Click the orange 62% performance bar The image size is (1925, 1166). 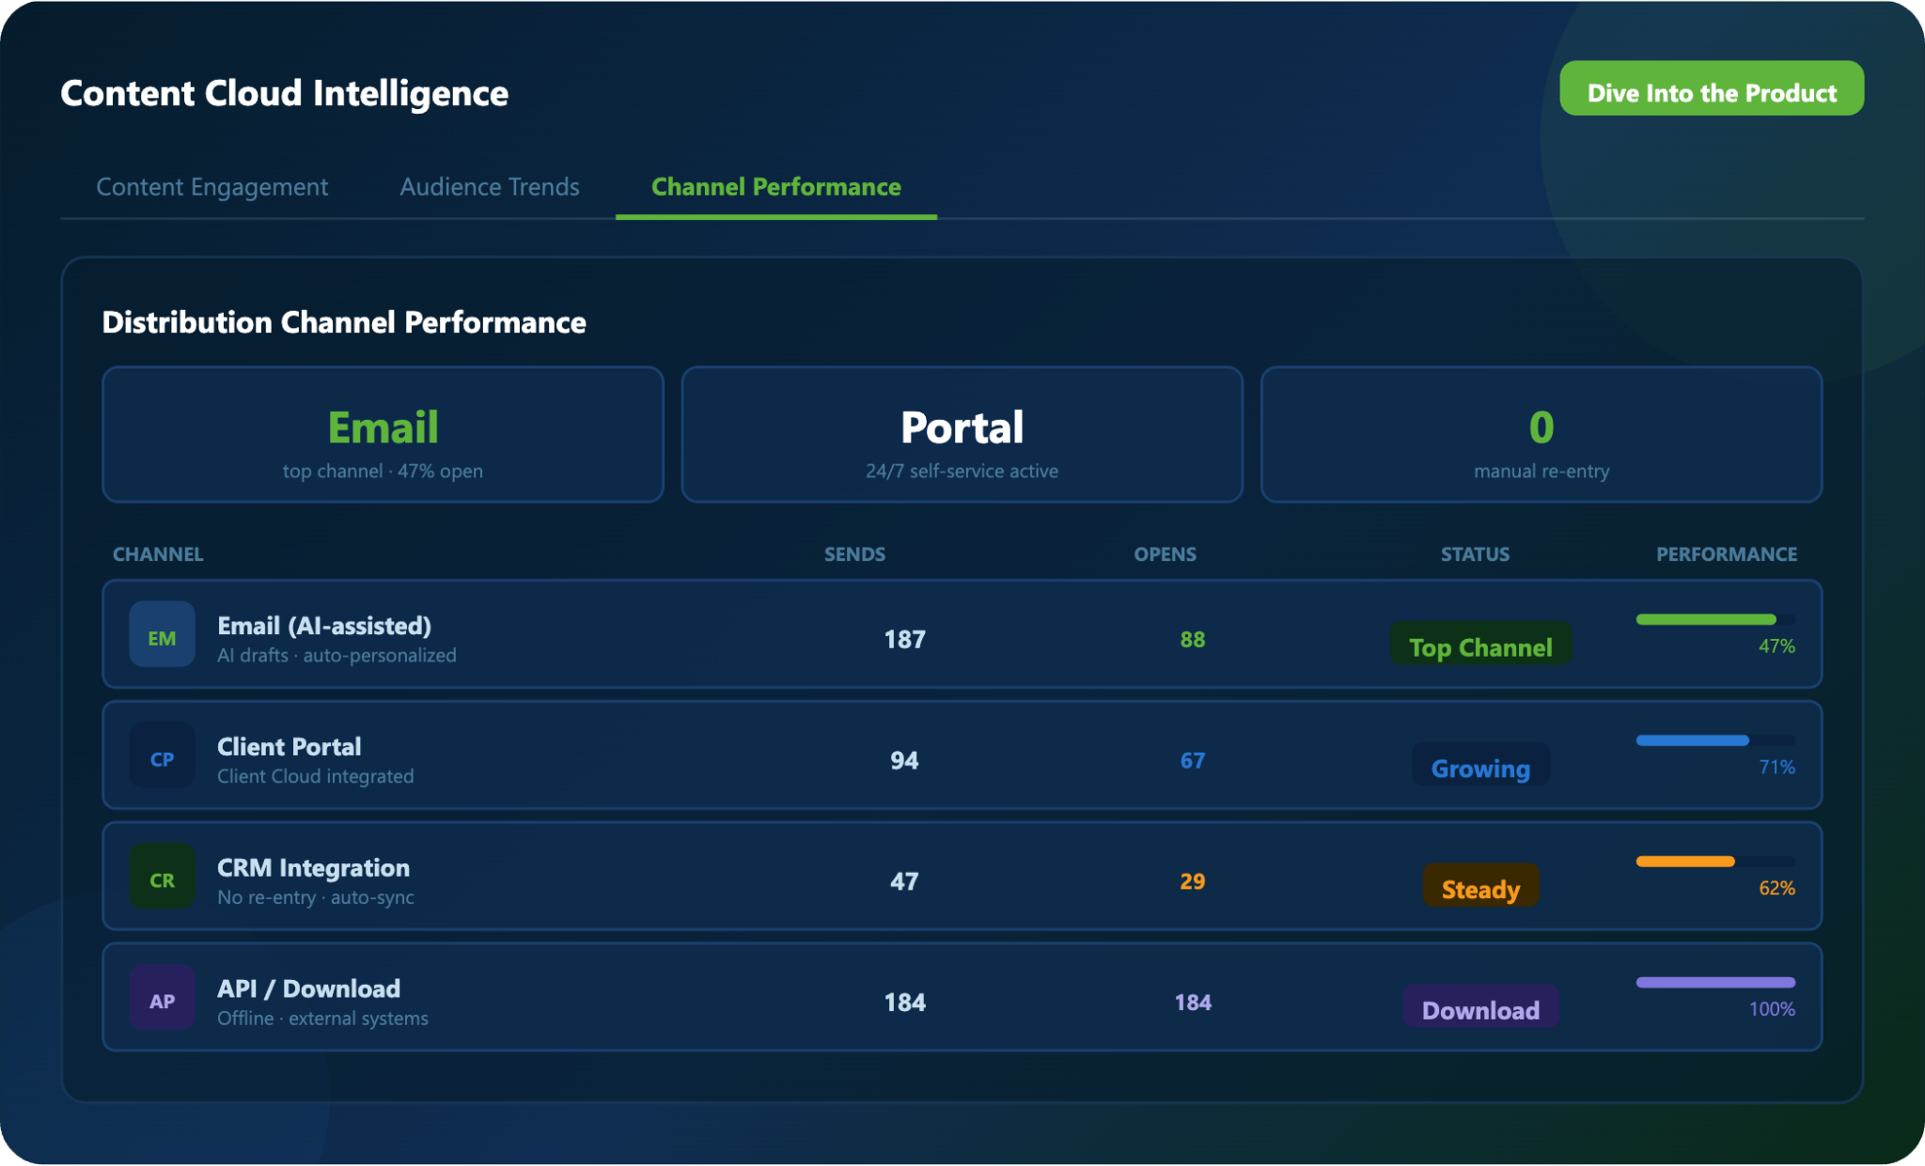click(x=1684, y=862)
